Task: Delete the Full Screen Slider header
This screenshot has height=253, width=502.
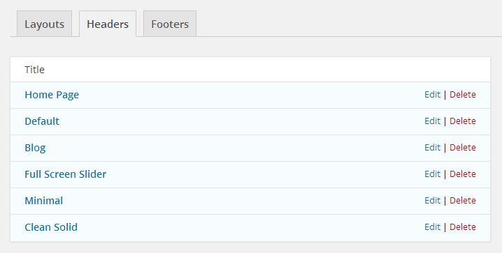Action: point(463,174)
